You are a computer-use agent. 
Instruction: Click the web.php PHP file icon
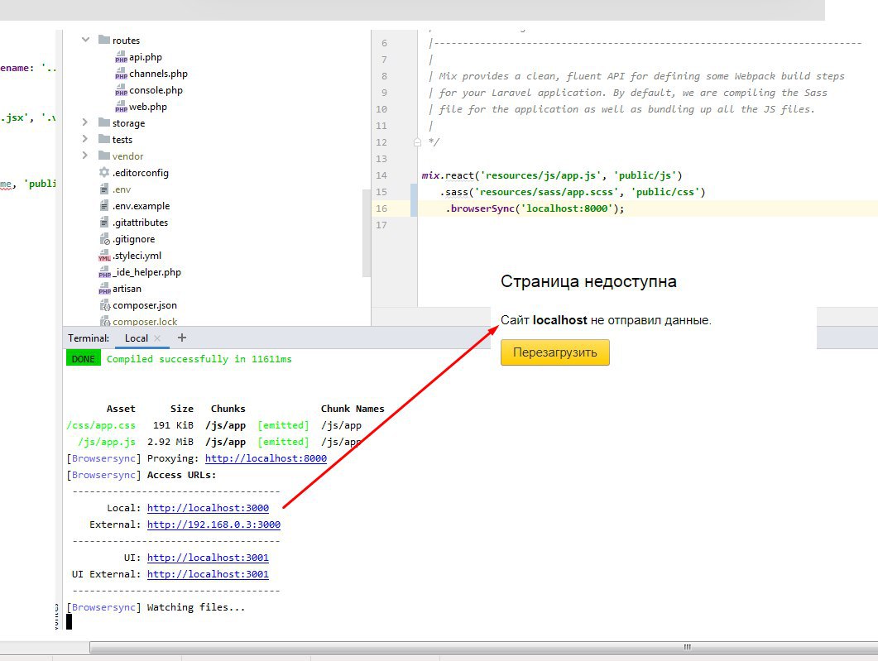point(121,107)
